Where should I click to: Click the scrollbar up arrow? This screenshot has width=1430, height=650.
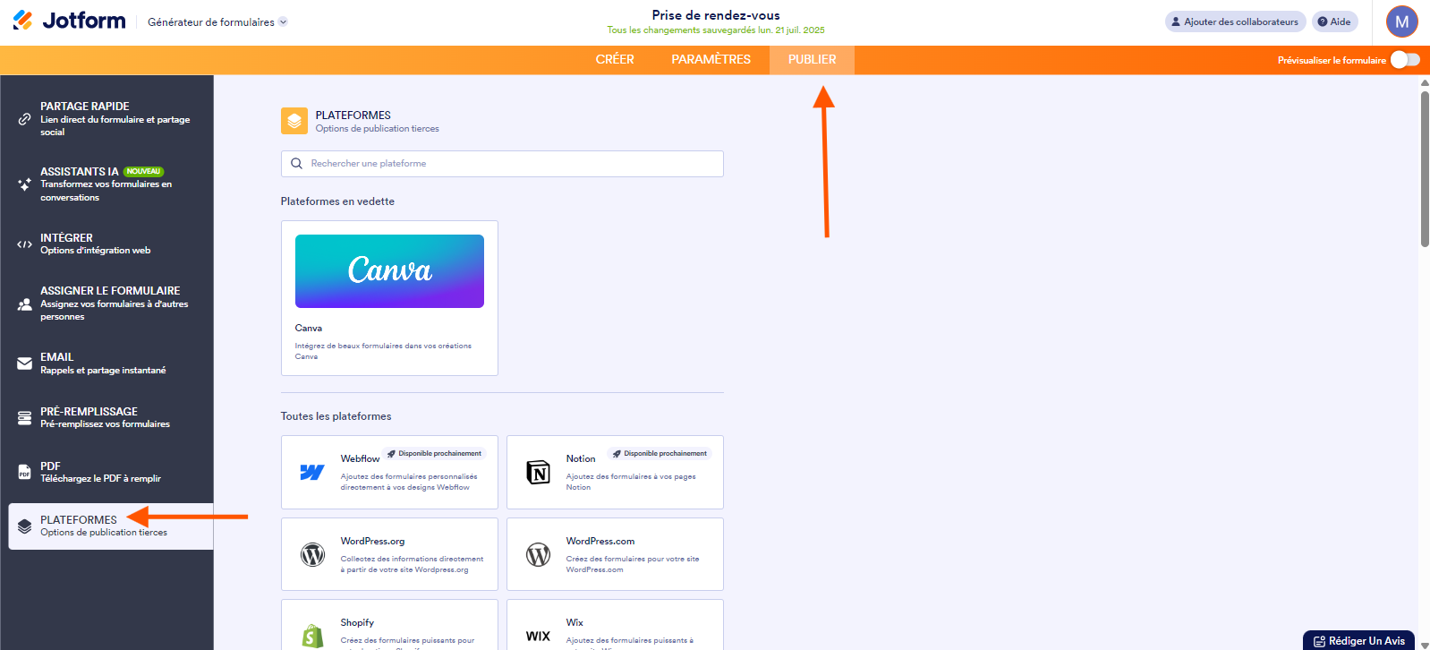1425,82
